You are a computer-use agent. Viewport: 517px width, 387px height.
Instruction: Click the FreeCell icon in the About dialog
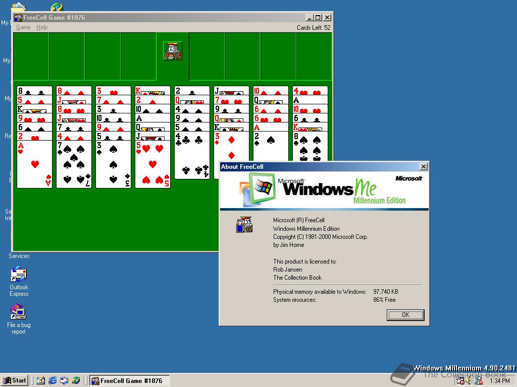tap(244, 225)
